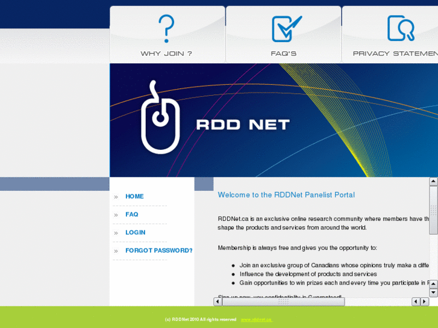Image resolution: width=438 pixels, height=328 pixels.
Task: Click the horizontal scrollbar left arrow at far left
Action: point(218,302)
